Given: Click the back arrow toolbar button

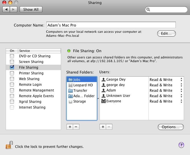Looking at the screenshot, I should (6, 9).
